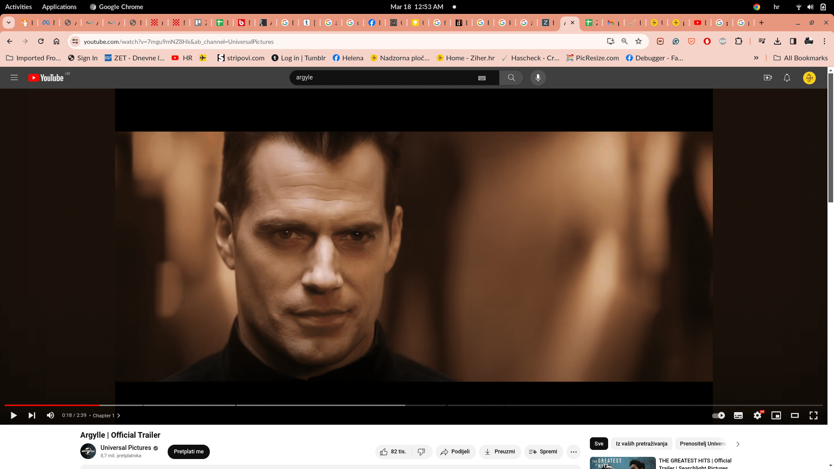Bookmark this page with star
Viewport: 834px width, 469px height.
[639, 41]
